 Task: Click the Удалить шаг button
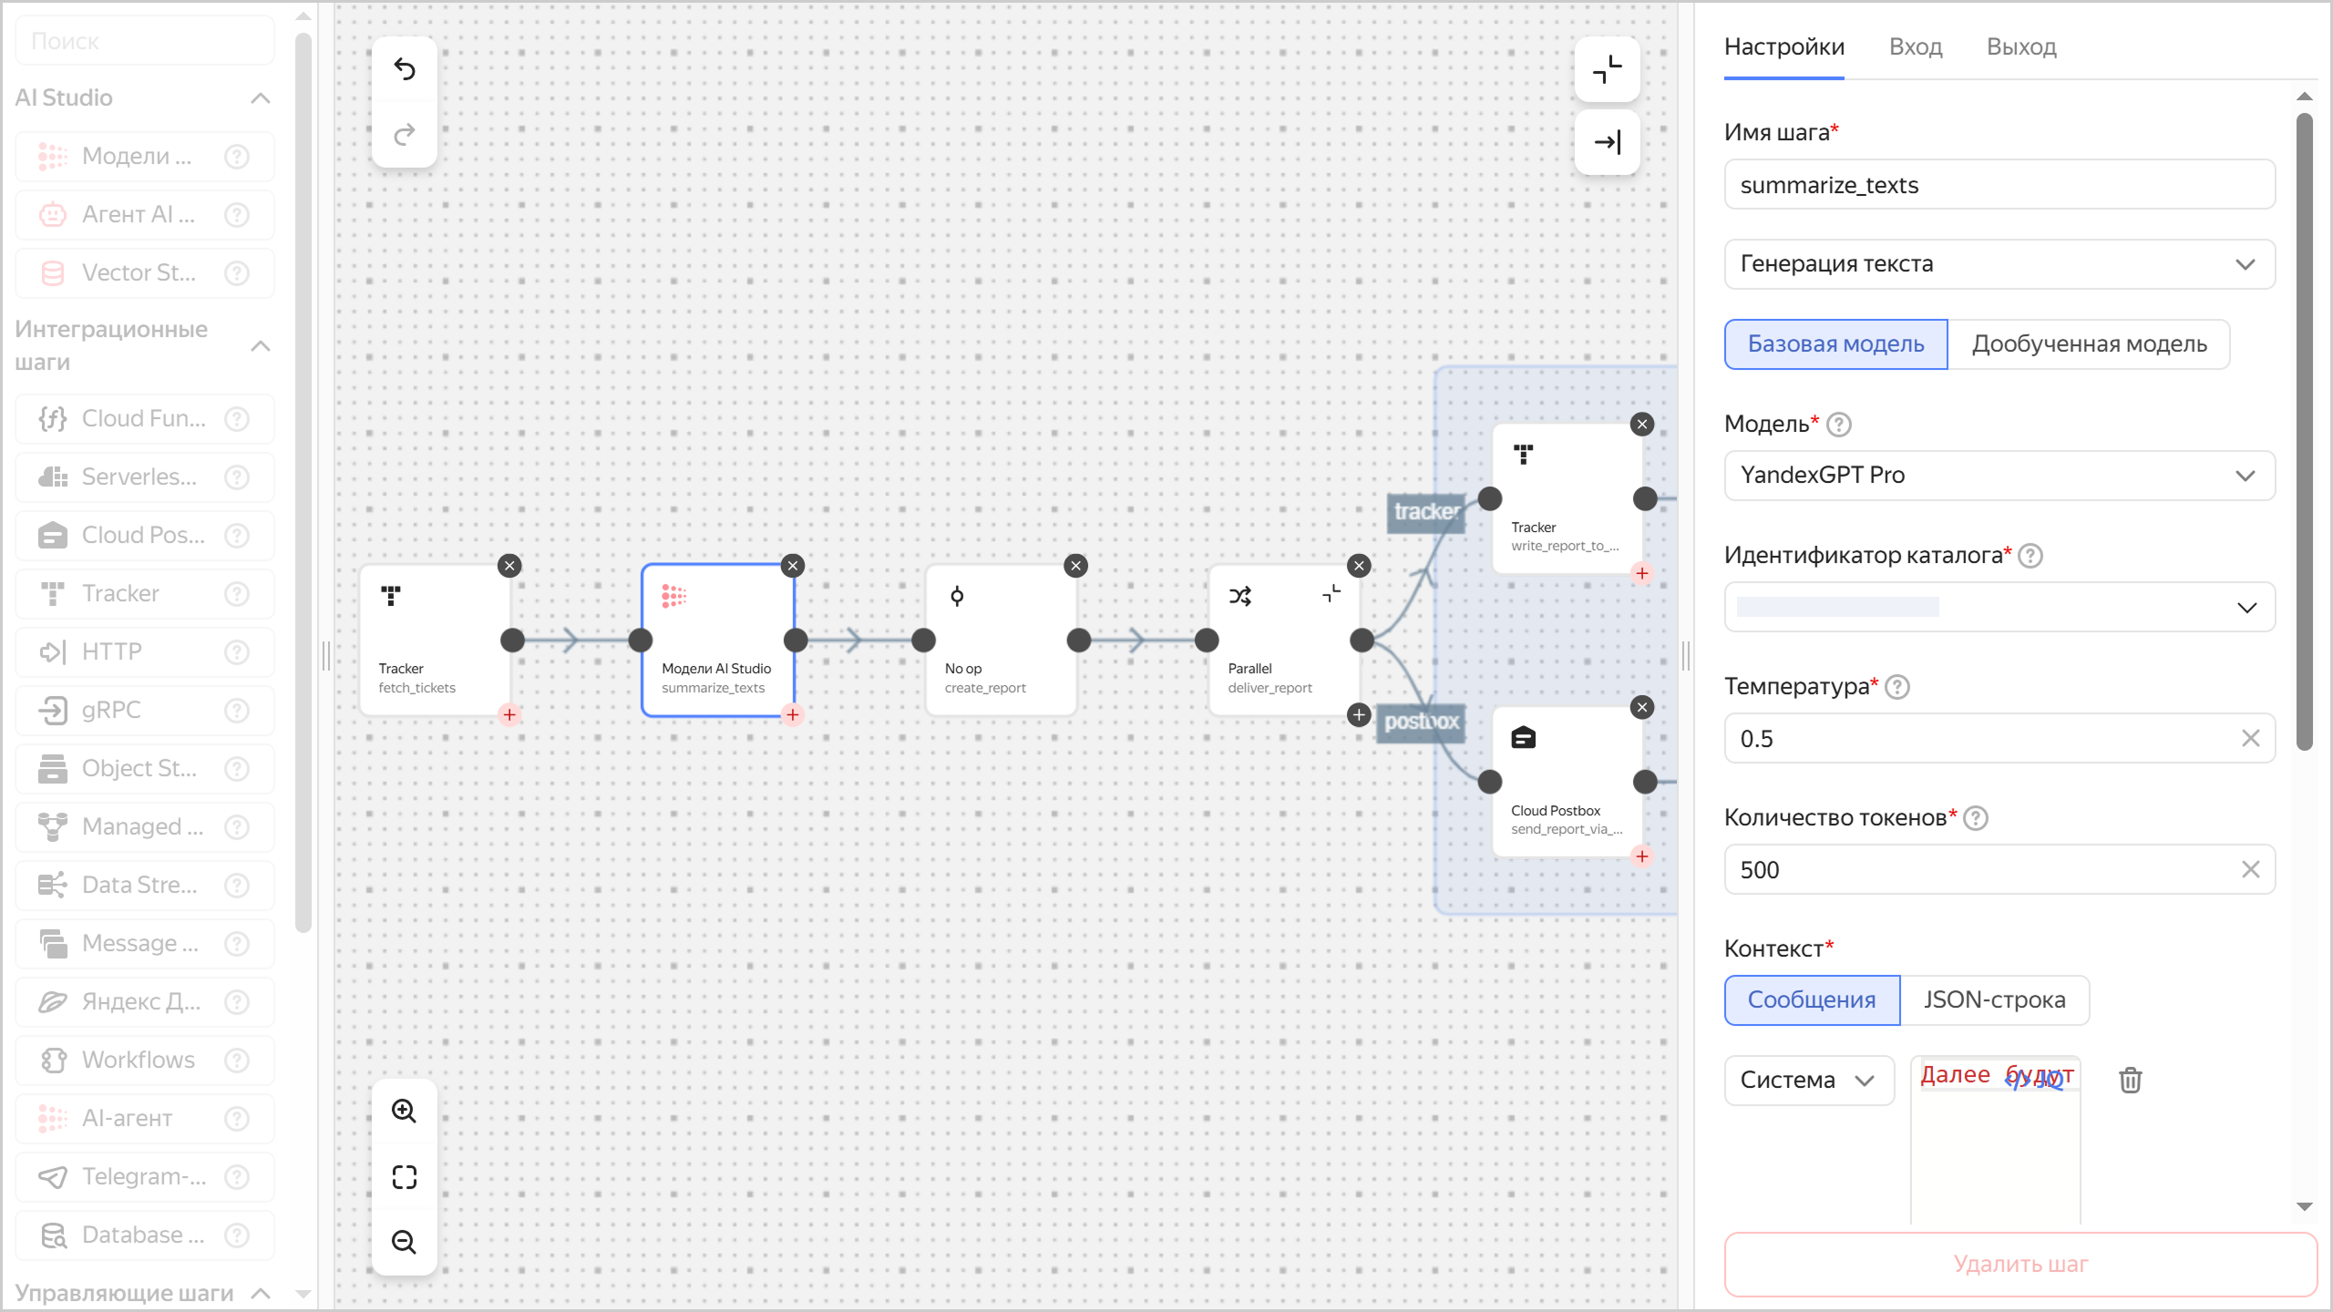click(x=2020, y=1264)
